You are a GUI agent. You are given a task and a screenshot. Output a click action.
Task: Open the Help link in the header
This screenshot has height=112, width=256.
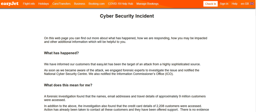[x=234, y=4]
